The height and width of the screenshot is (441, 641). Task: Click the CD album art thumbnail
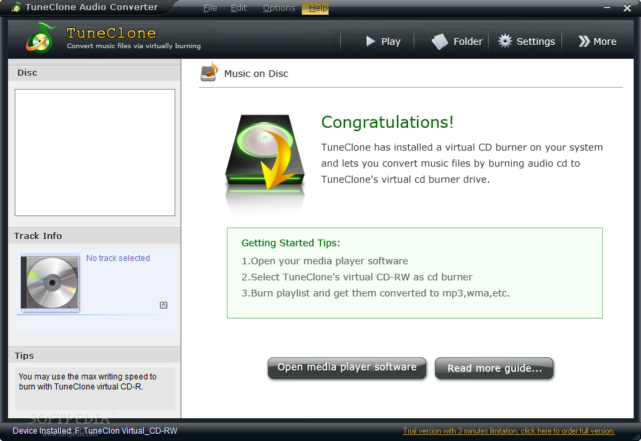point(50,282)
